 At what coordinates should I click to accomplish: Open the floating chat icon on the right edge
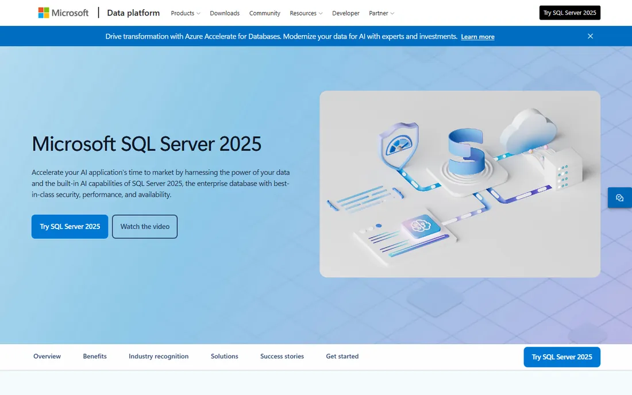[619, 197]
